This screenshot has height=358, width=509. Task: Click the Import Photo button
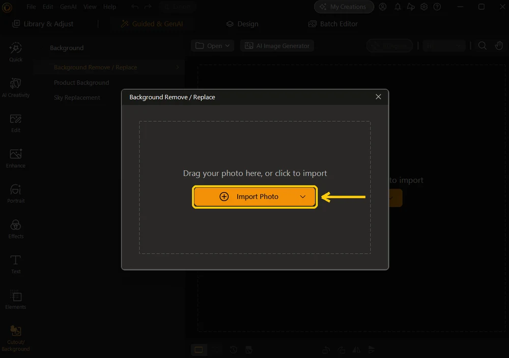point(255,197)
